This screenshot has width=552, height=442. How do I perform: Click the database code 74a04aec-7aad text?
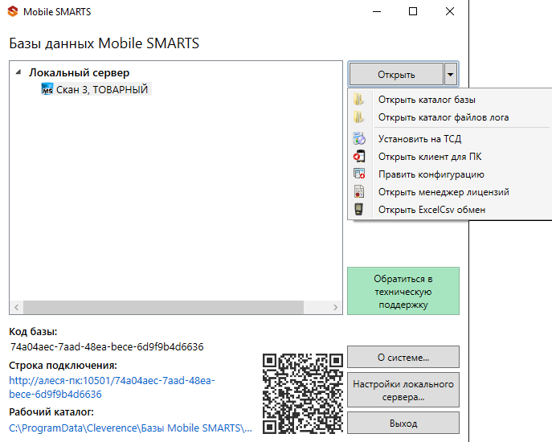point(107,347)
